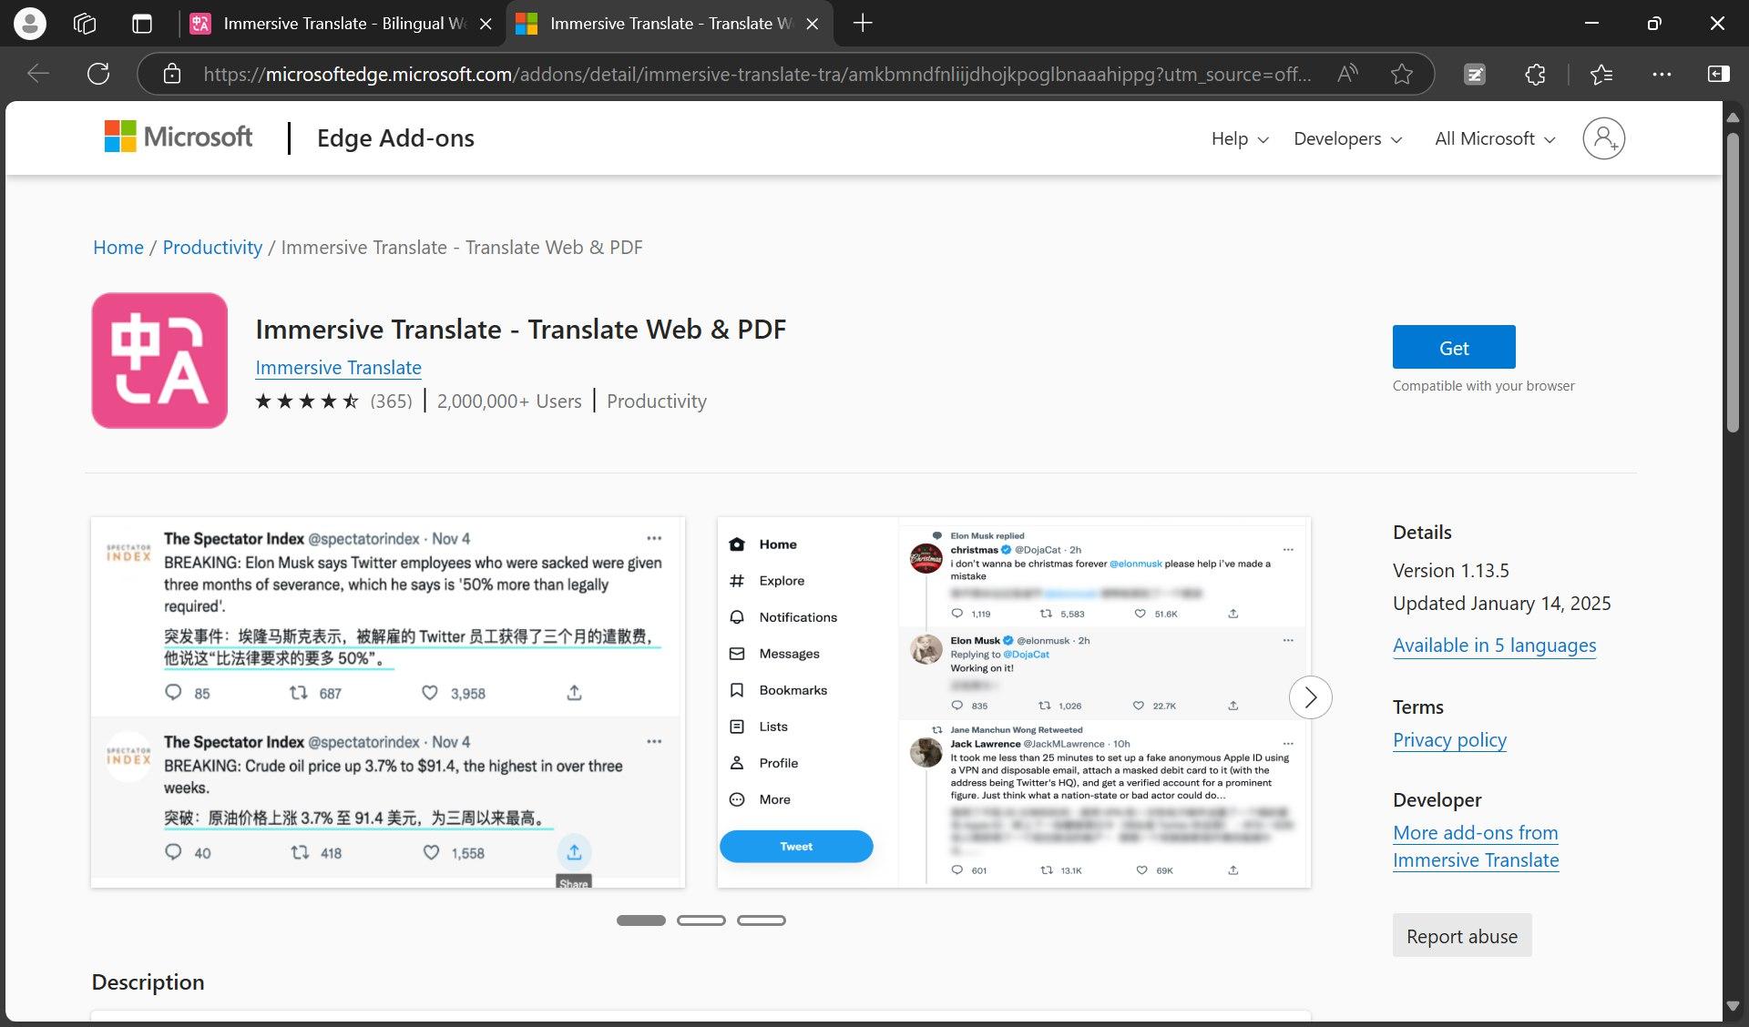Open the Privacy policy link

pos(1449,739)
